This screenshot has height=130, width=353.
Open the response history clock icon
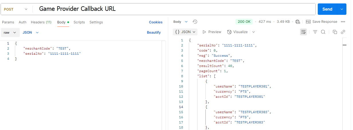(195, 22)
